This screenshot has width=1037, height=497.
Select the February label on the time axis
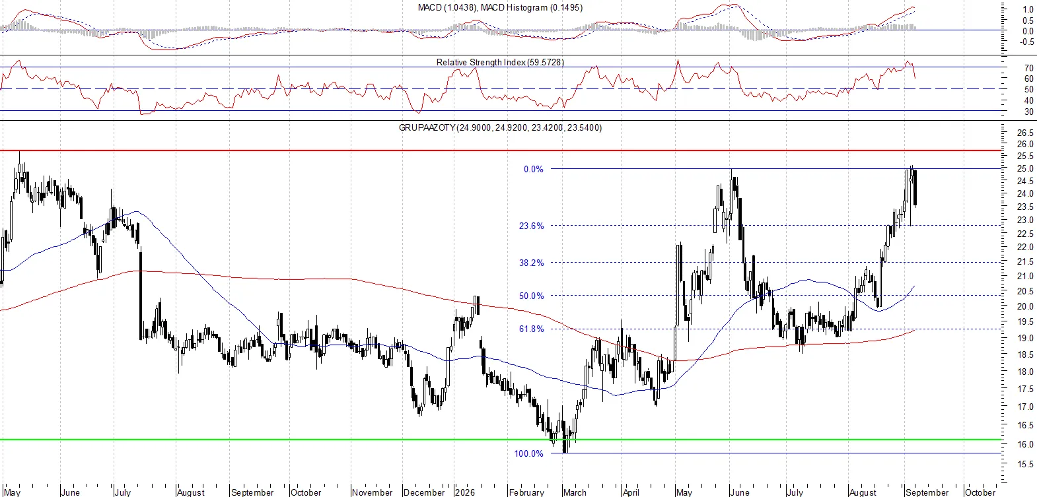526,492
